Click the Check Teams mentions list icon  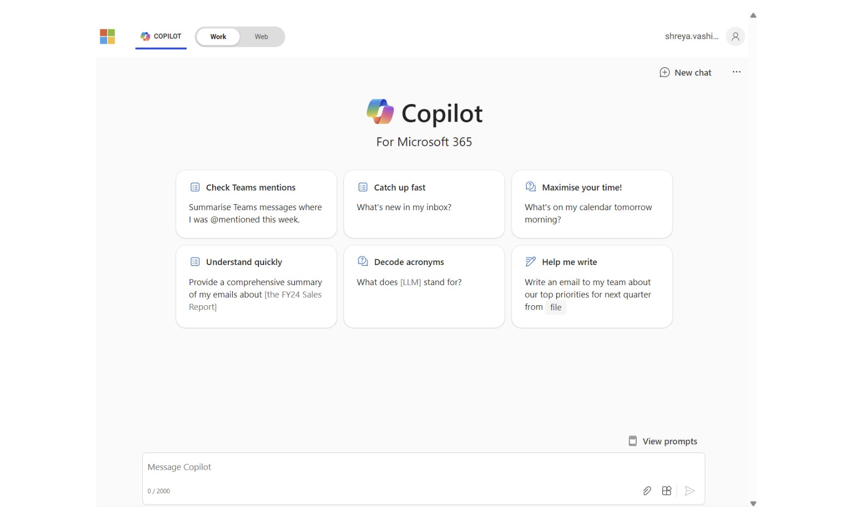(195, 187)
